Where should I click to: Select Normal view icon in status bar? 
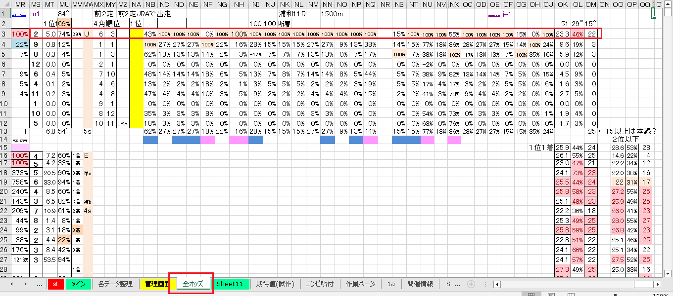pos(531,295)
